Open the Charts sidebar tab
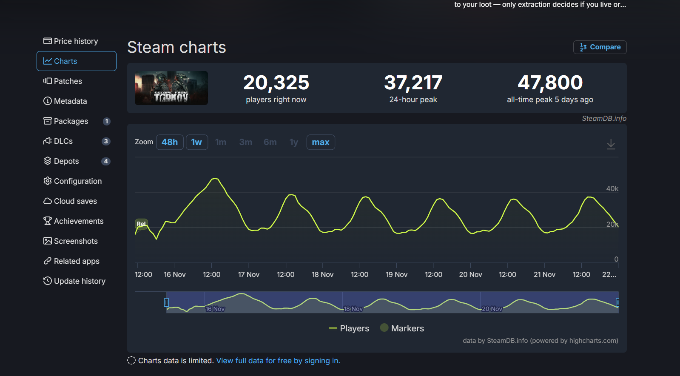This screenshot has height=376, width=680. pos(77,61)
